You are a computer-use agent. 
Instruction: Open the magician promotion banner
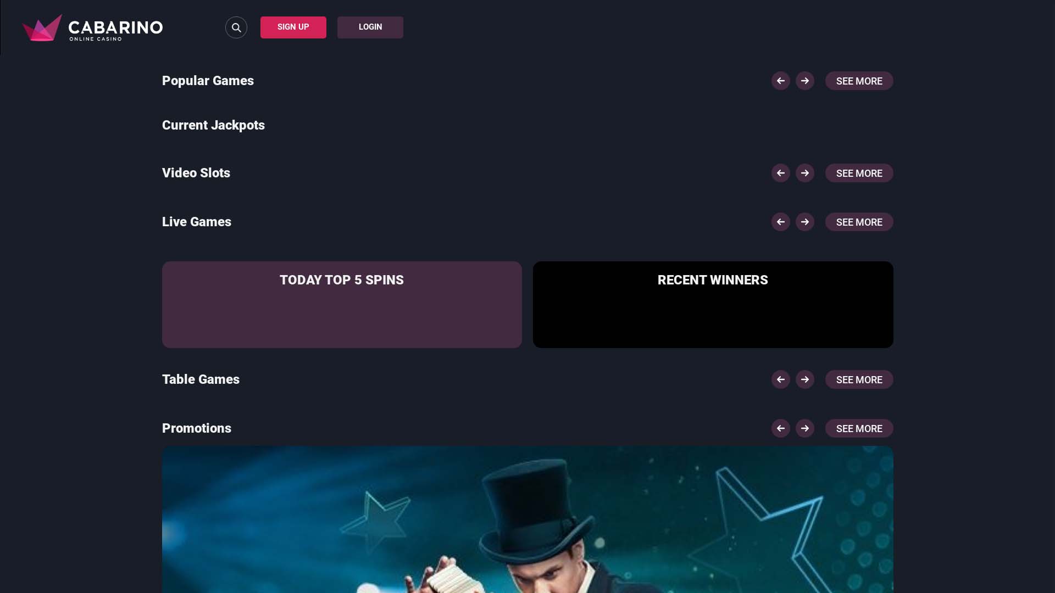tap(527, 519)
